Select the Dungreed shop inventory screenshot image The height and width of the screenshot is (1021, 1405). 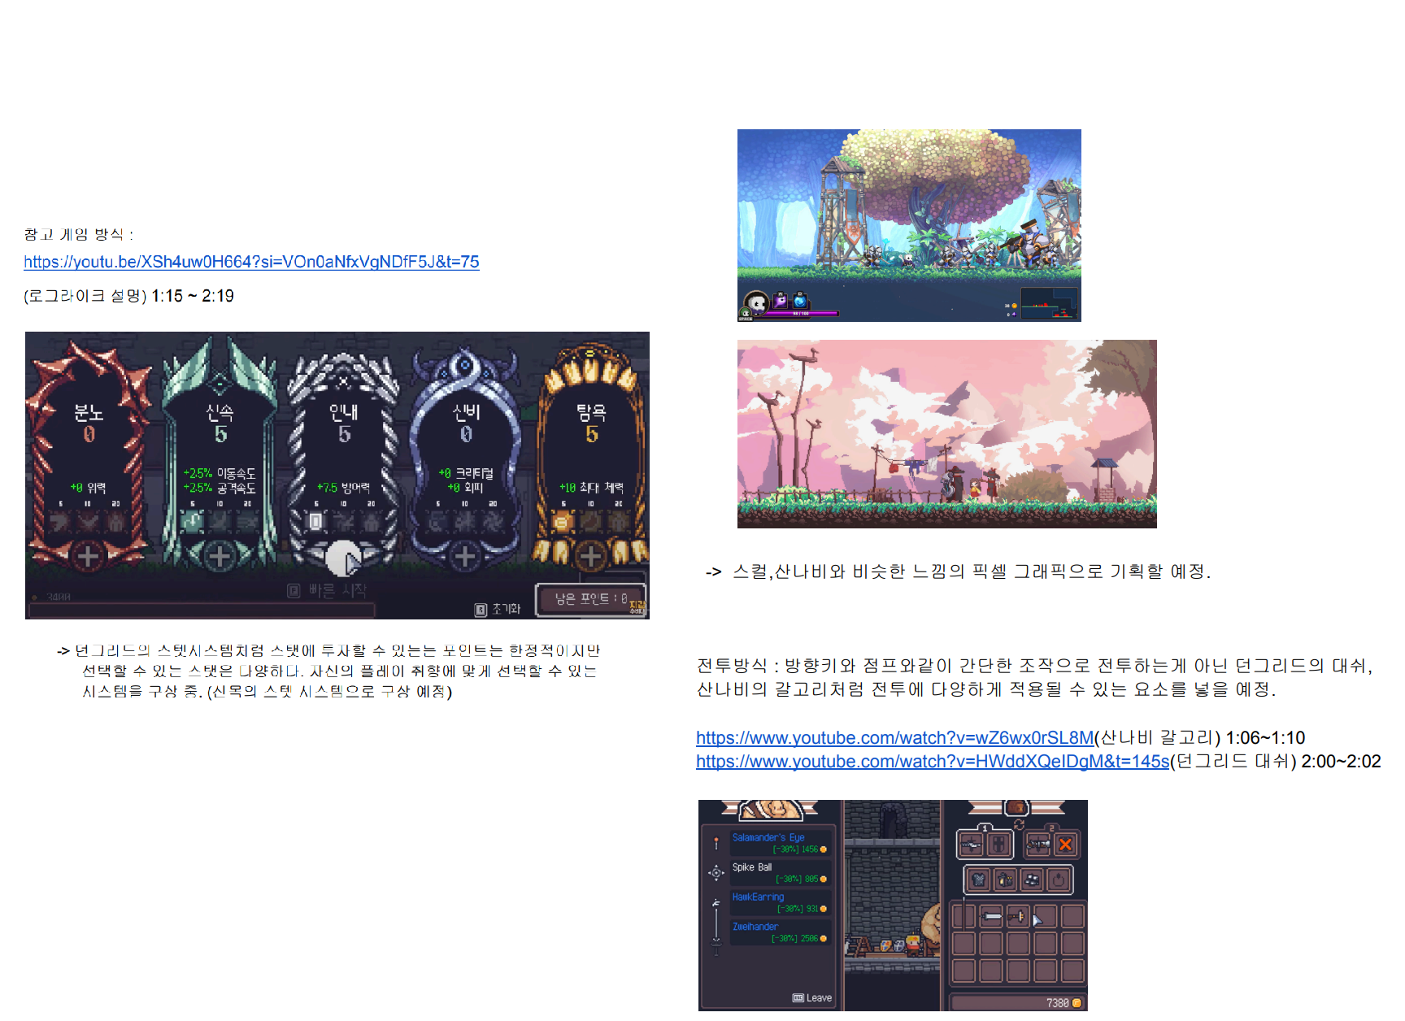(x=893, y=906)
